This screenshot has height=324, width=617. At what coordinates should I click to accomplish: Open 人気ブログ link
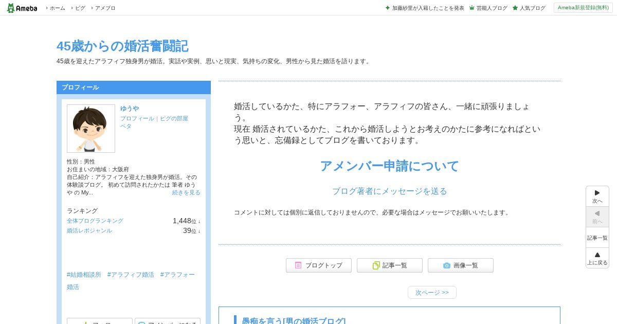532,8
